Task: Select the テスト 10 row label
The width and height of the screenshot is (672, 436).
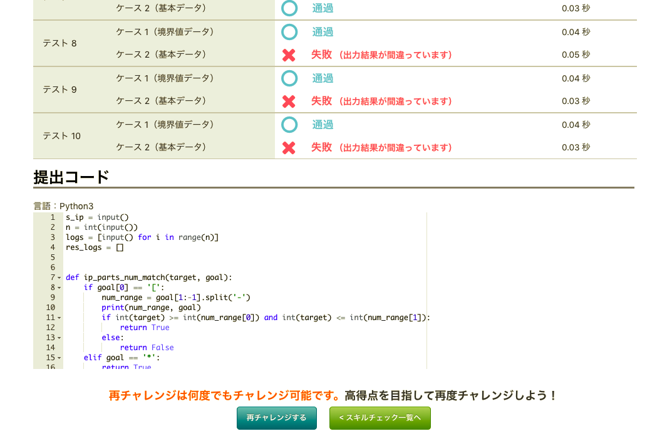Action: click(62, 136)
